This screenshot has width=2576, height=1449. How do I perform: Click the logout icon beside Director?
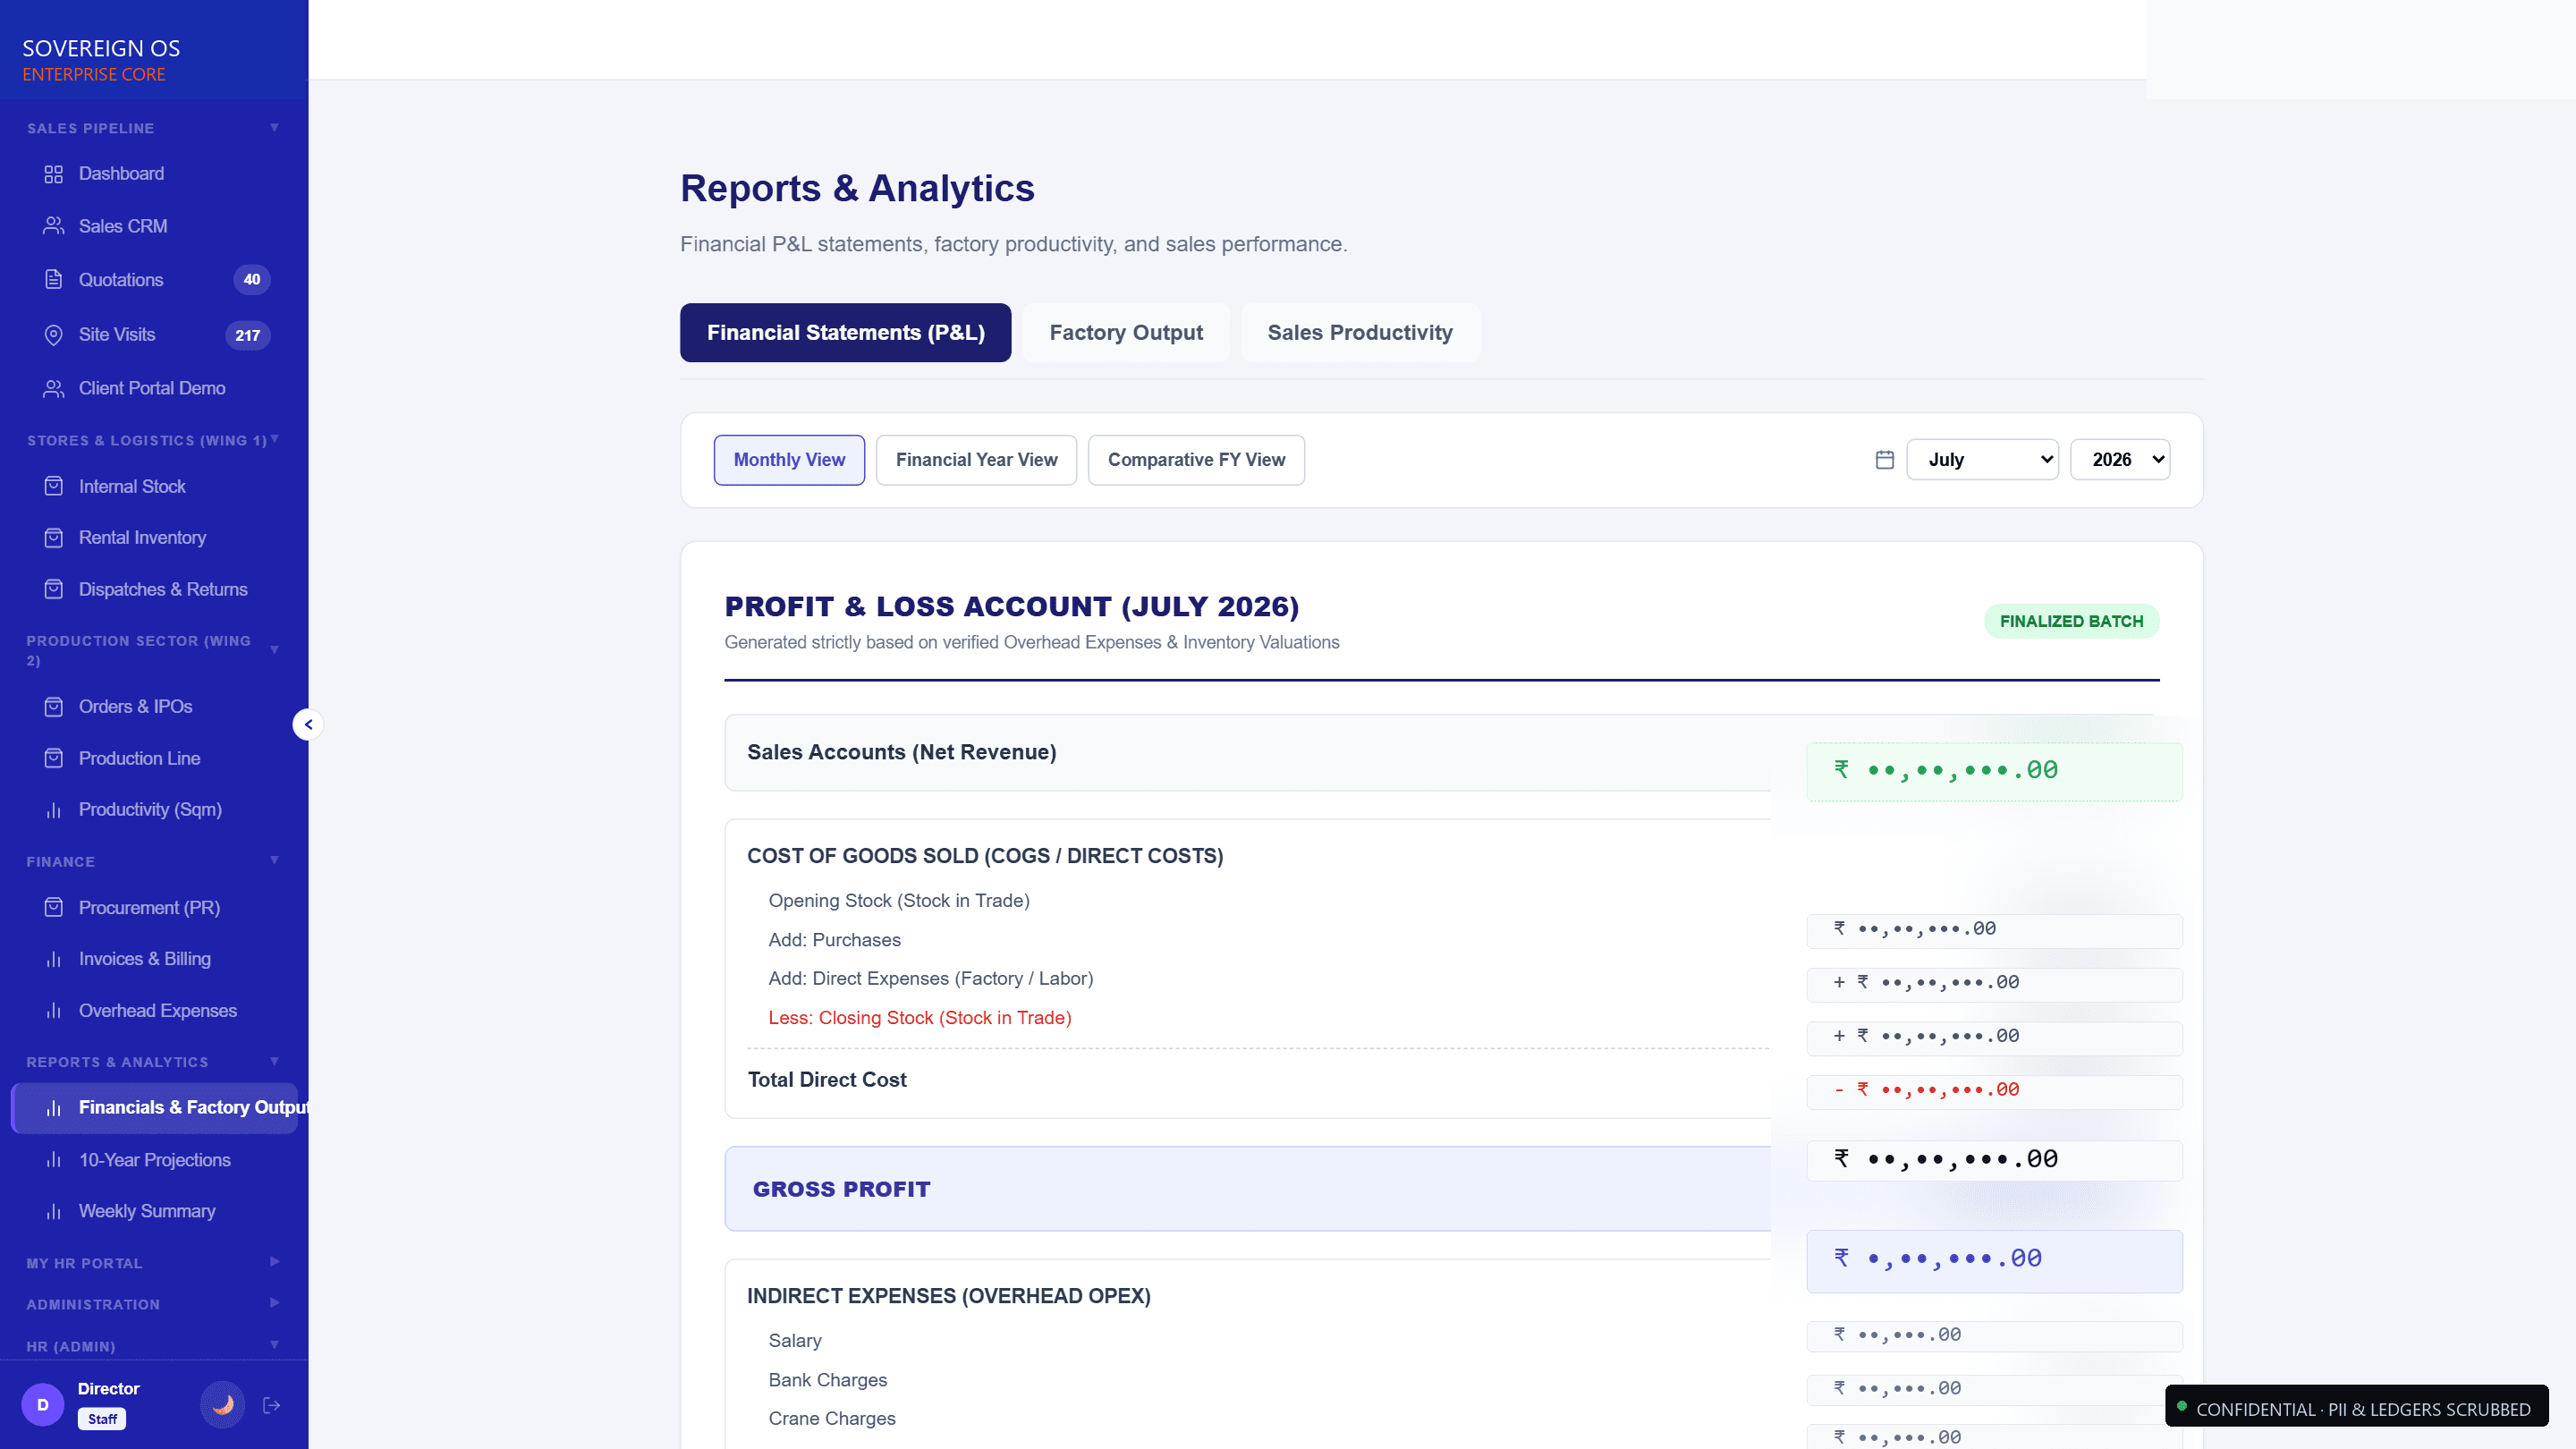(x=271, y=1406)
